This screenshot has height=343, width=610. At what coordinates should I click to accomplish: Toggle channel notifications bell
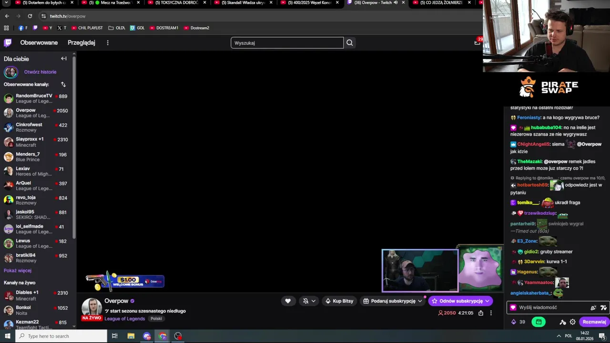pos(305,301)
